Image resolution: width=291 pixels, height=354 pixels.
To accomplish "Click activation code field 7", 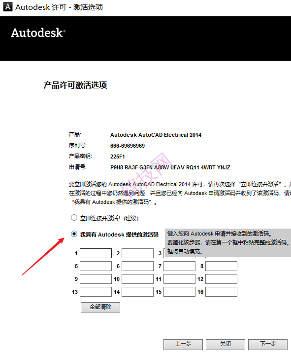I will click(180, 266).
